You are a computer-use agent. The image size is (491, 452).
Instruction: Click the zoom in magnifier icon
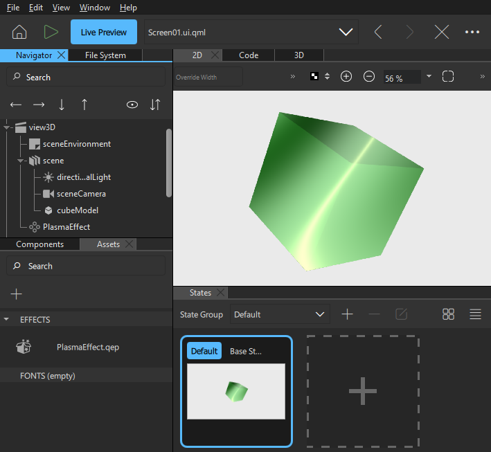point(346,77)
